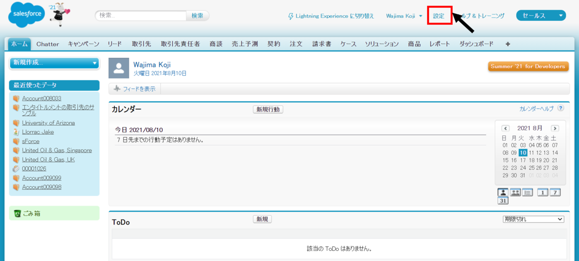Open the day view calendar icon
The width and height of the screenshot is (579, 261).
click(542, 192)
